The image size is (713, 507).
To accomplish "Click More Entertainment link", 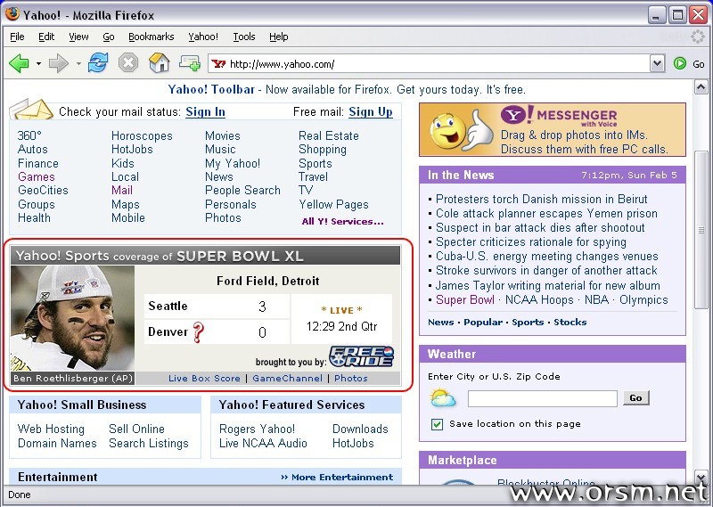I will (x=337, y=478).
